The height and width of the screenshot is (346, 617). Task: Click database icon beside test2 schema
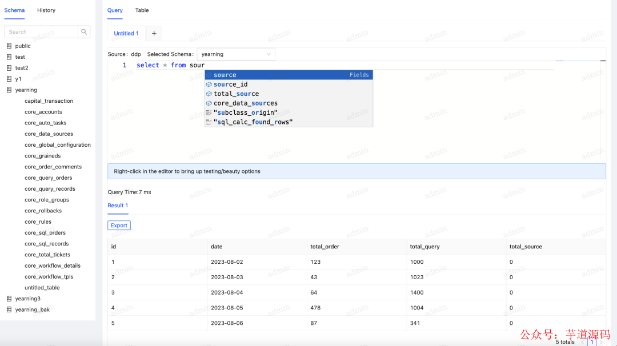9,68
